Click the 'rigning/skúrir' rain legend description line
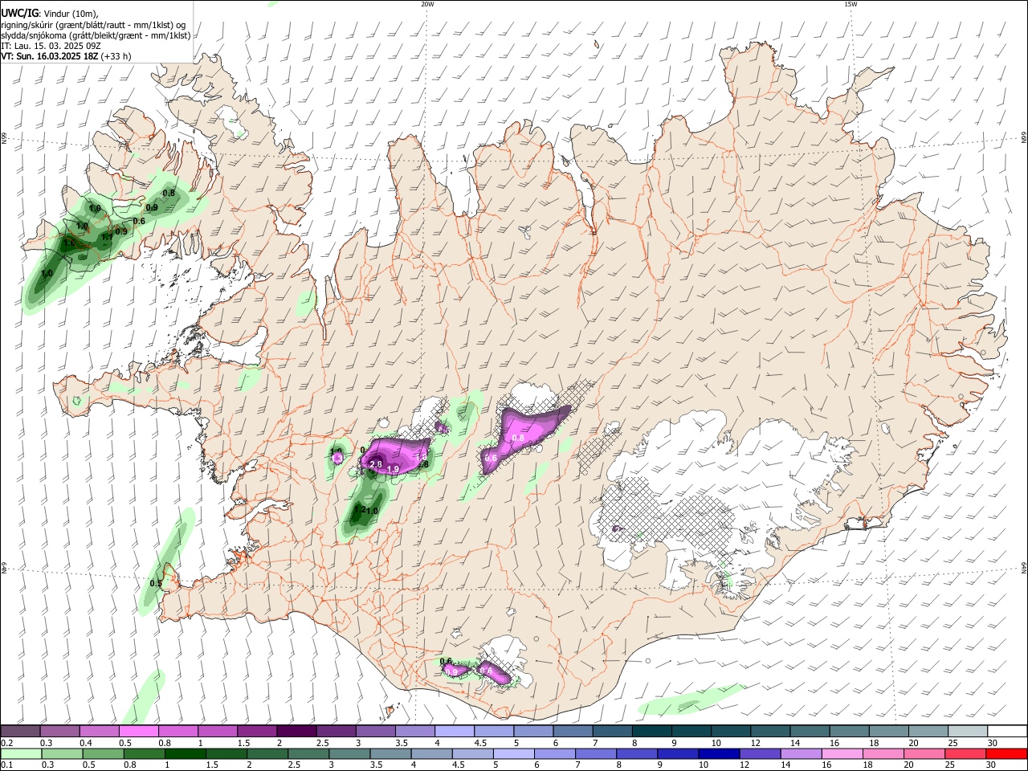This screenshot has height=771, width=1028. (93, 25)
